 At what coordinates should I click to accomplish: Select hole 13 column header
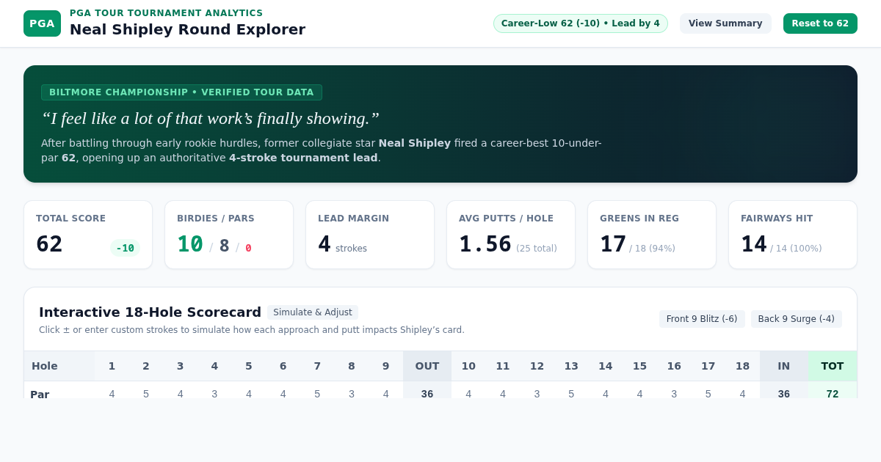tap(571, 366)
